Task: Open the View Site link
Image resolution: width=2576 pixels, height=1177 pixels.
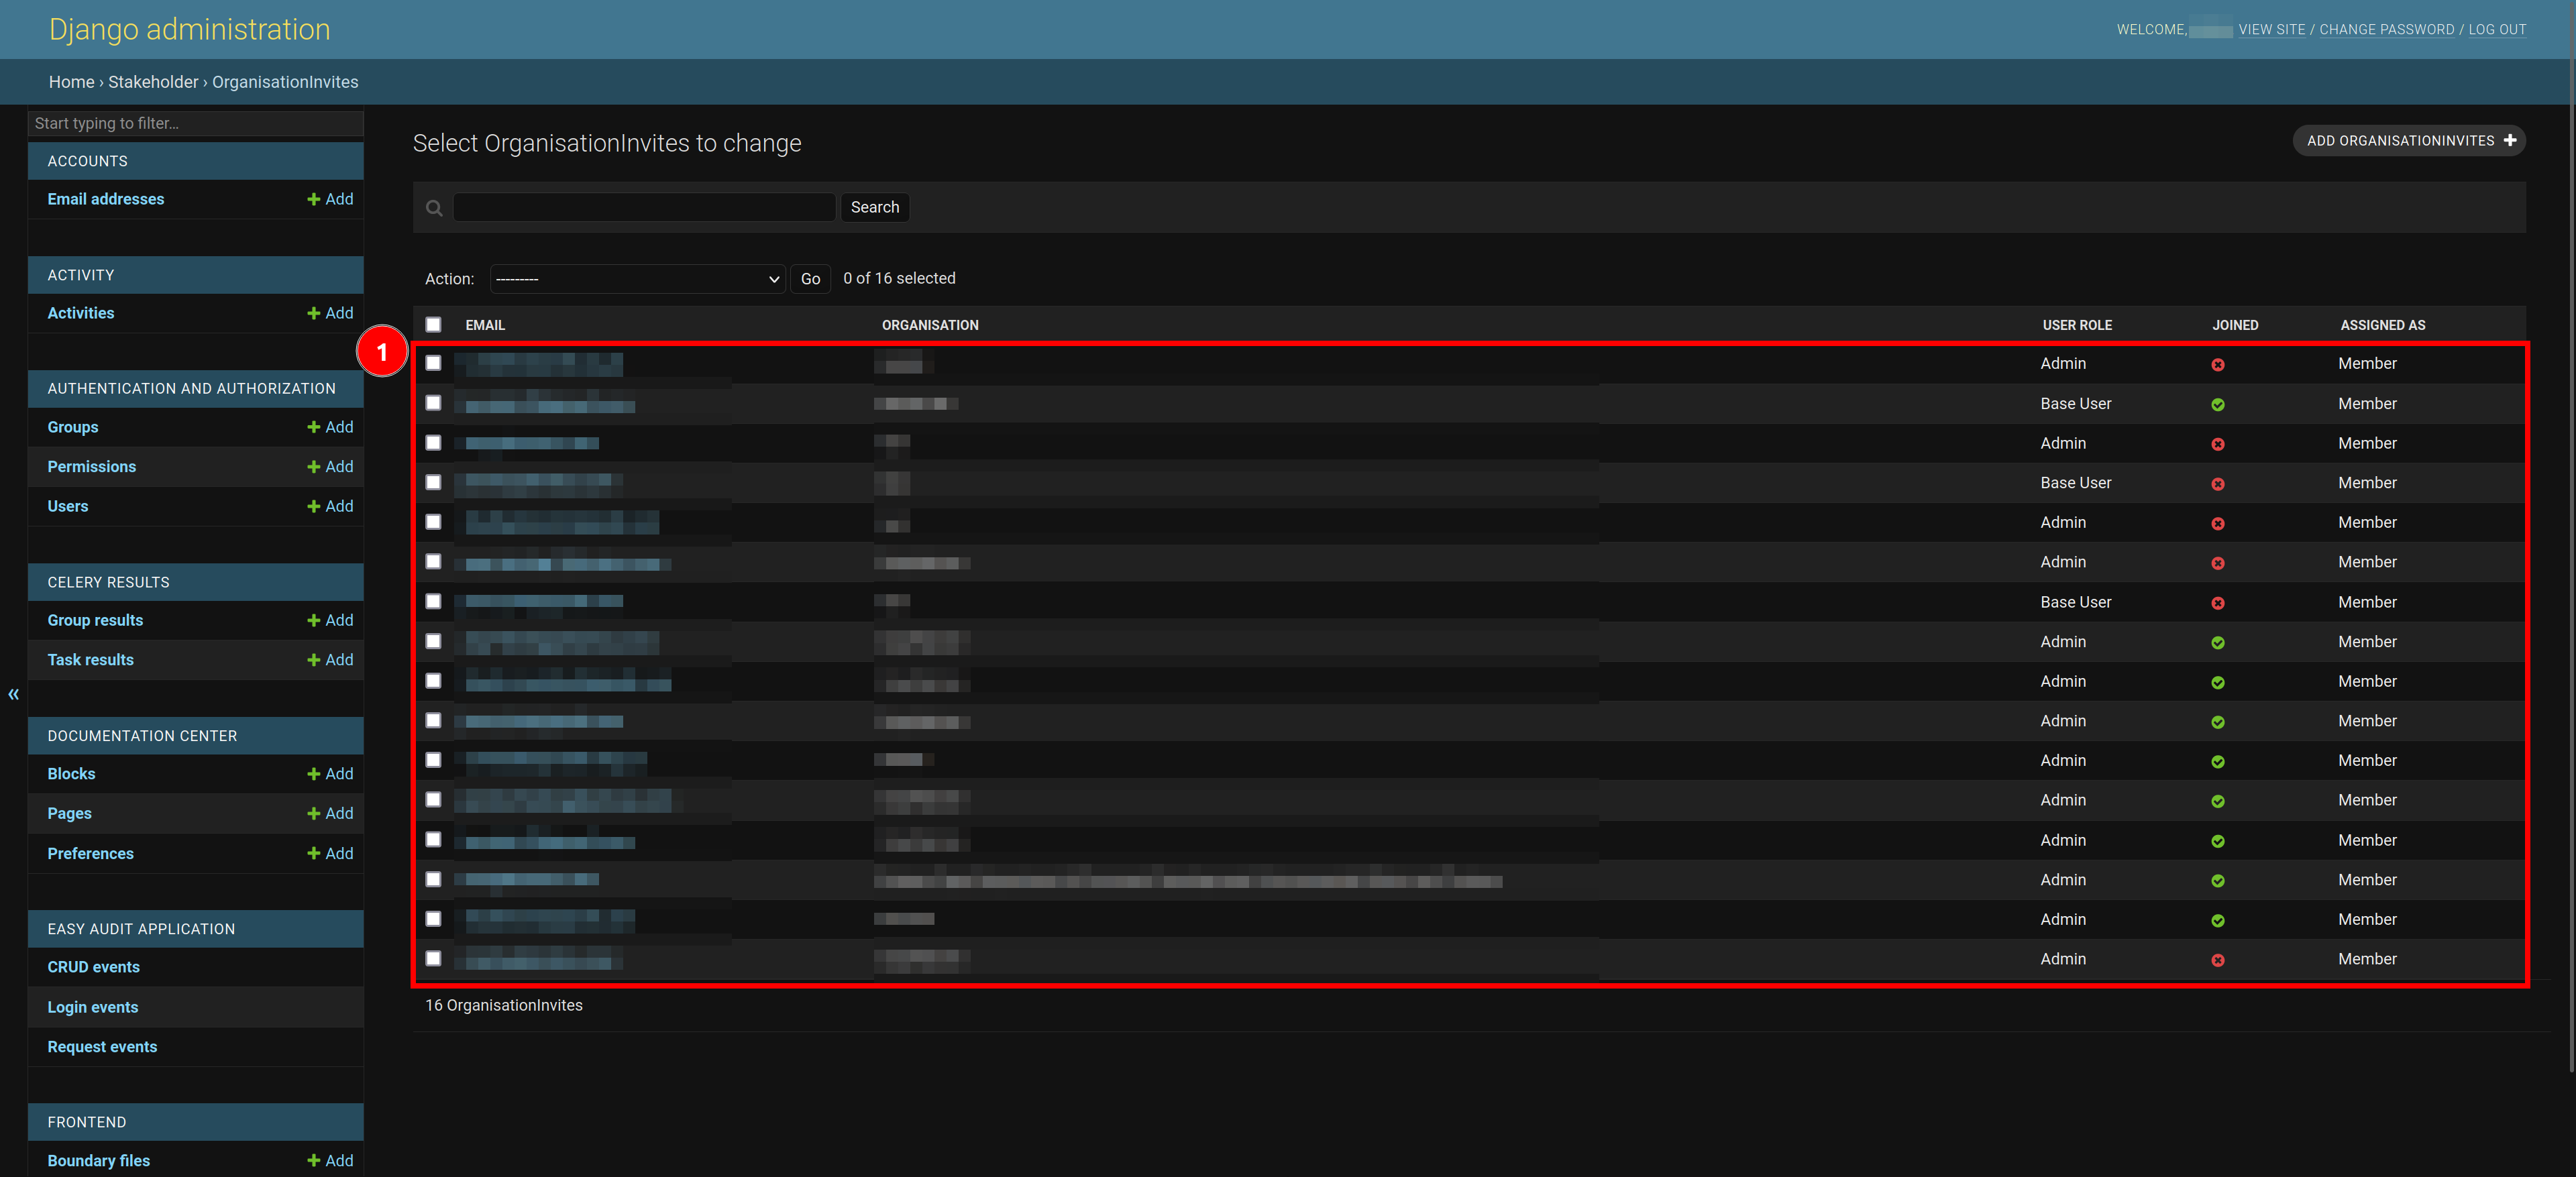Action: point(2271,30)
